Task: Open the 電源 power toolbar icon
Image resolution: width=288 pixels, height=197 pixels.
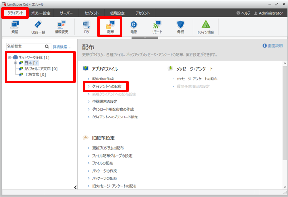Action: coord(134,27)
